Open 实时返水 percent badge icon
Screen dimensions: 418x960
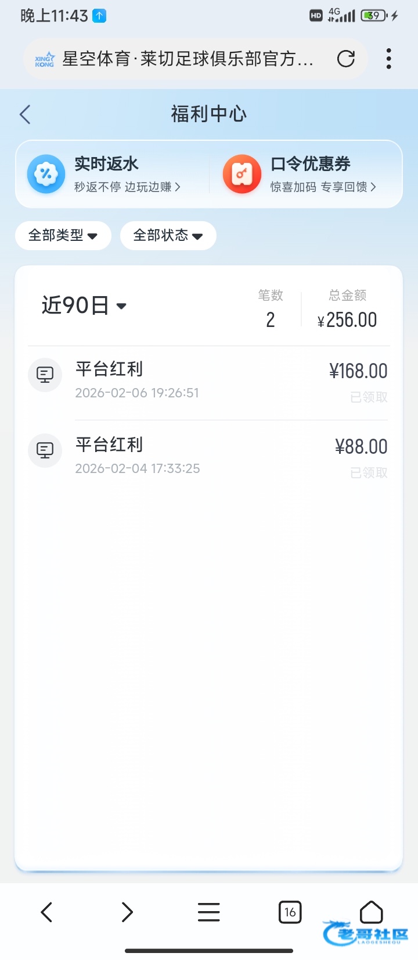(x=46, y=174)
